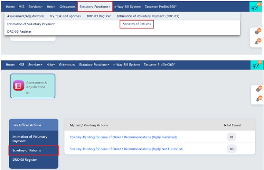The width and height of the screenshot is (264, 170).
Task: Open the alert info icon in upper side widget
Action: [257, 32]
